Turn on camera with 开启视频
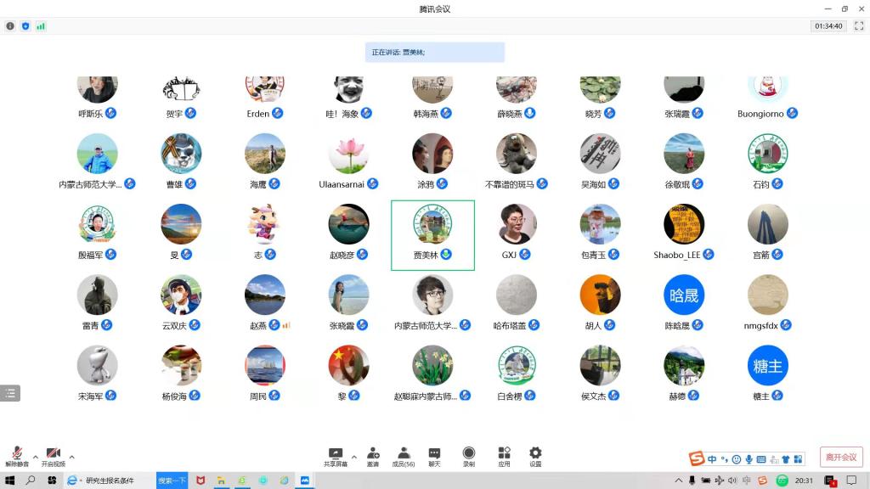The image size is (870, 489). 53,456
